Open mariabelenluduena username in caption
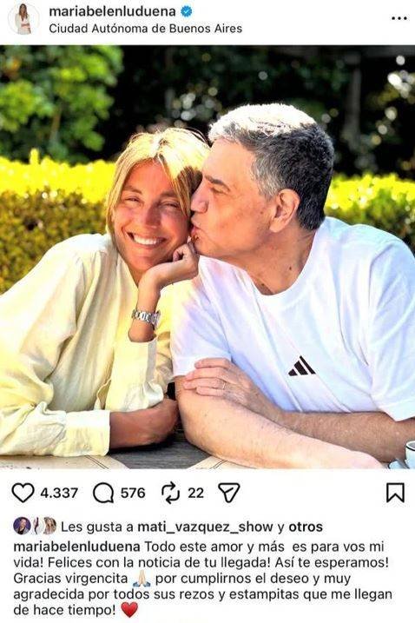 [x=76, y=547]
